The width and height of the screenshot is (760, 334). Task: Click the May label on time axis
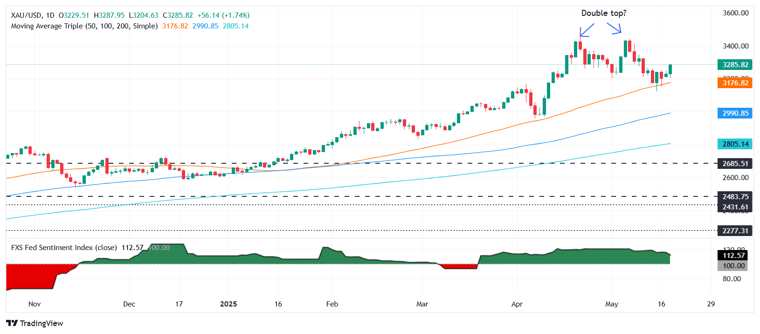611,304
